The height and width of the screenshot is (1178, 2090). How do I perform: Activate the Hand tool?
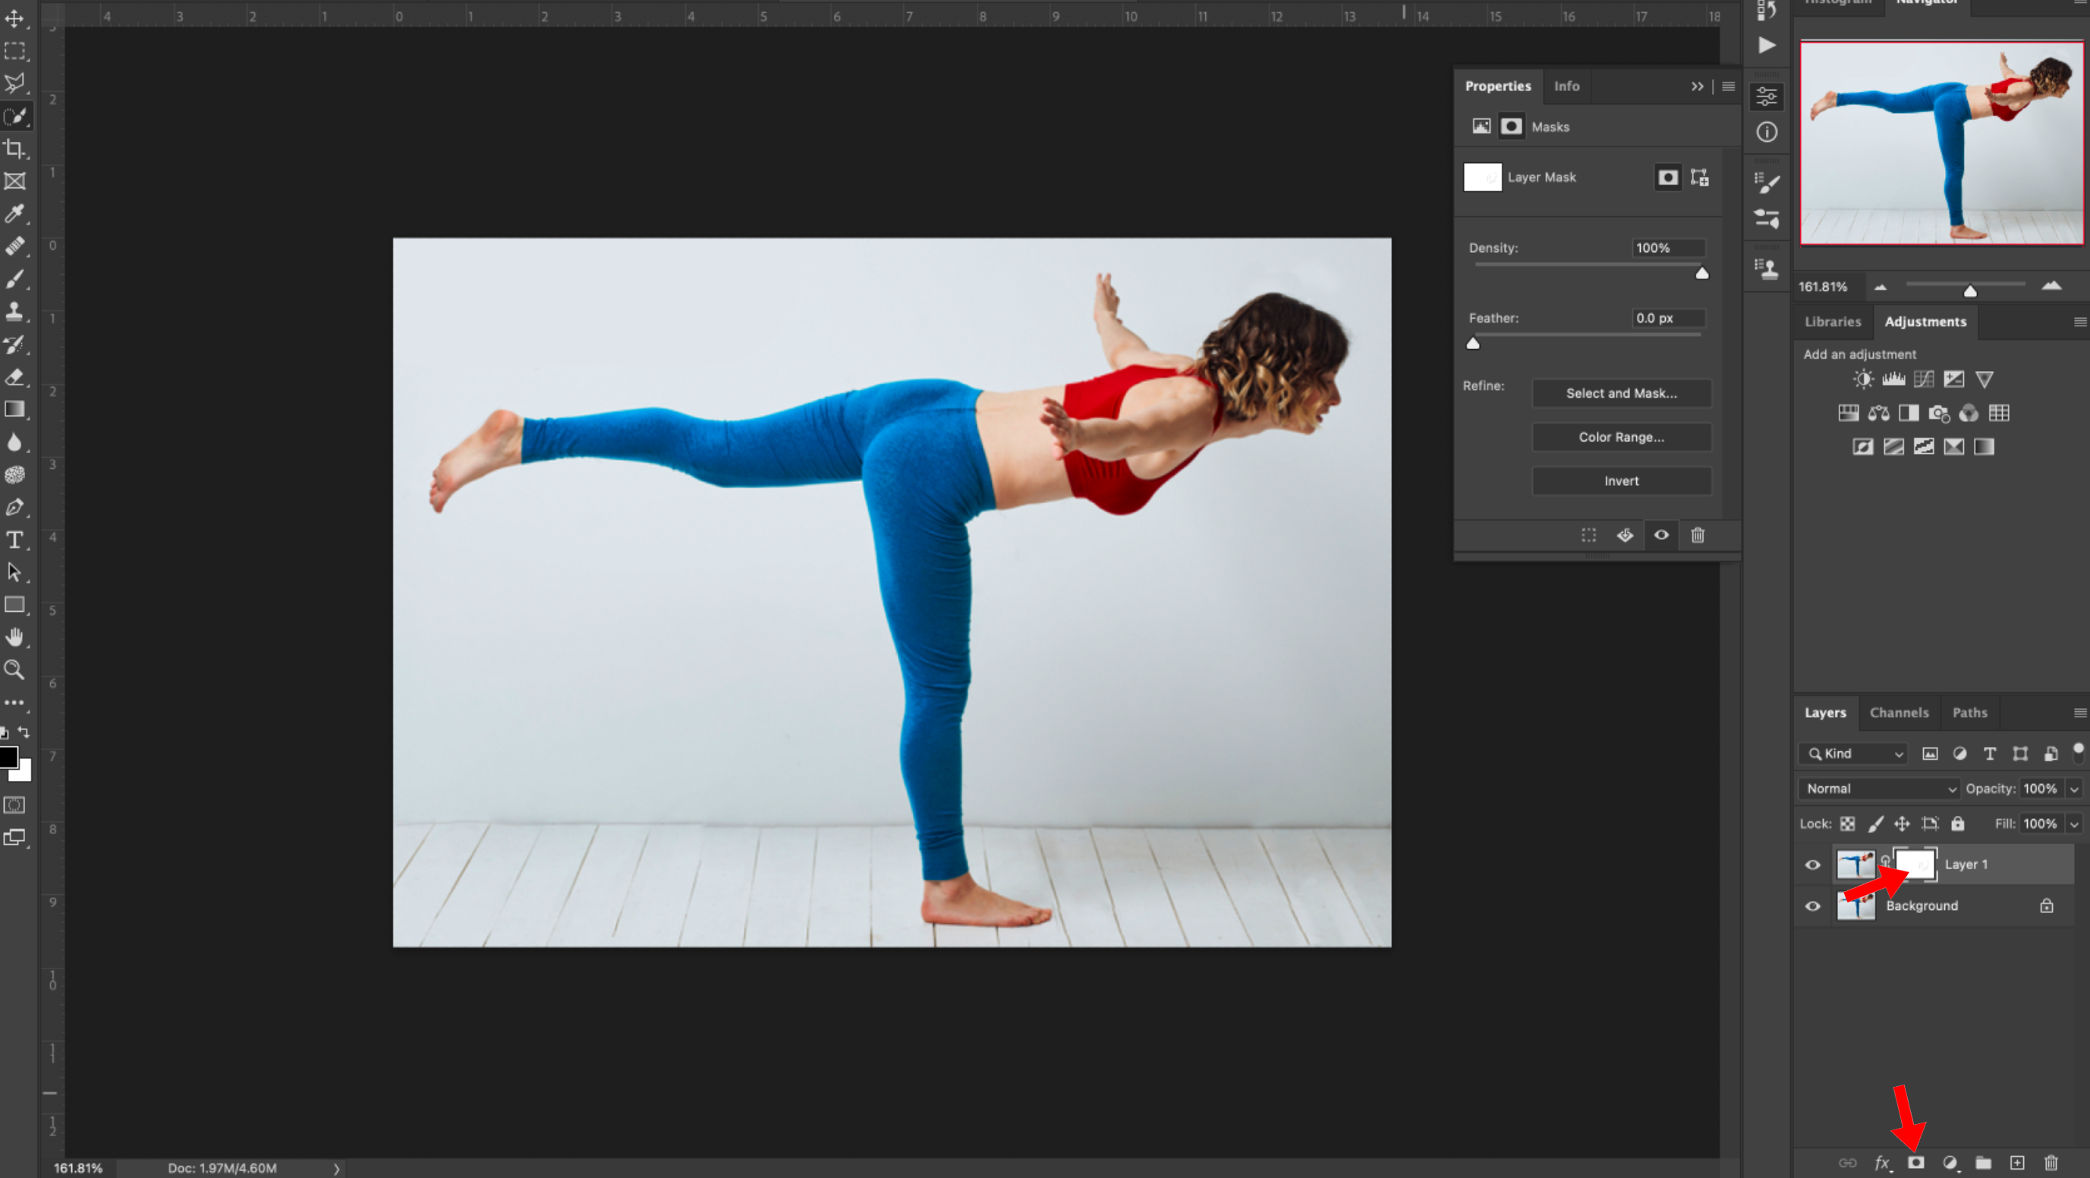(x=14, y=637)
